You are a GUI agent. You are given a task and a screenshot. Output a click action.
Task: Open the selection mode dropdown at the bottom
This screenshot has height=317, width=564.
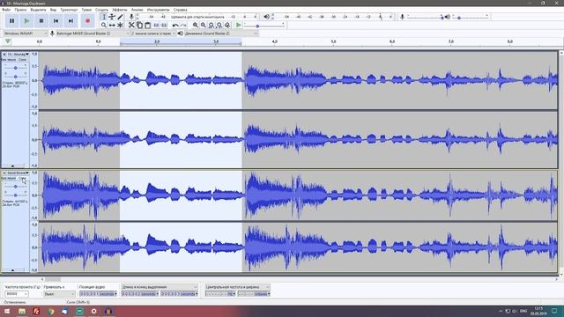[160, 287]
